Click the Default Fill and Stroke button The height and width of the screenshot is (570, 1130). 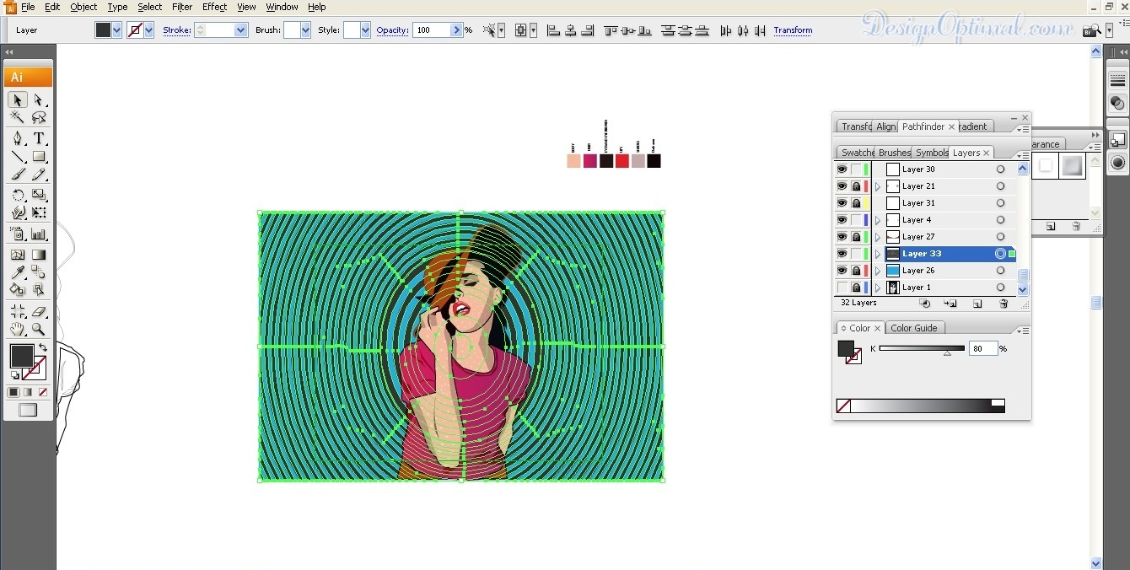15,375
